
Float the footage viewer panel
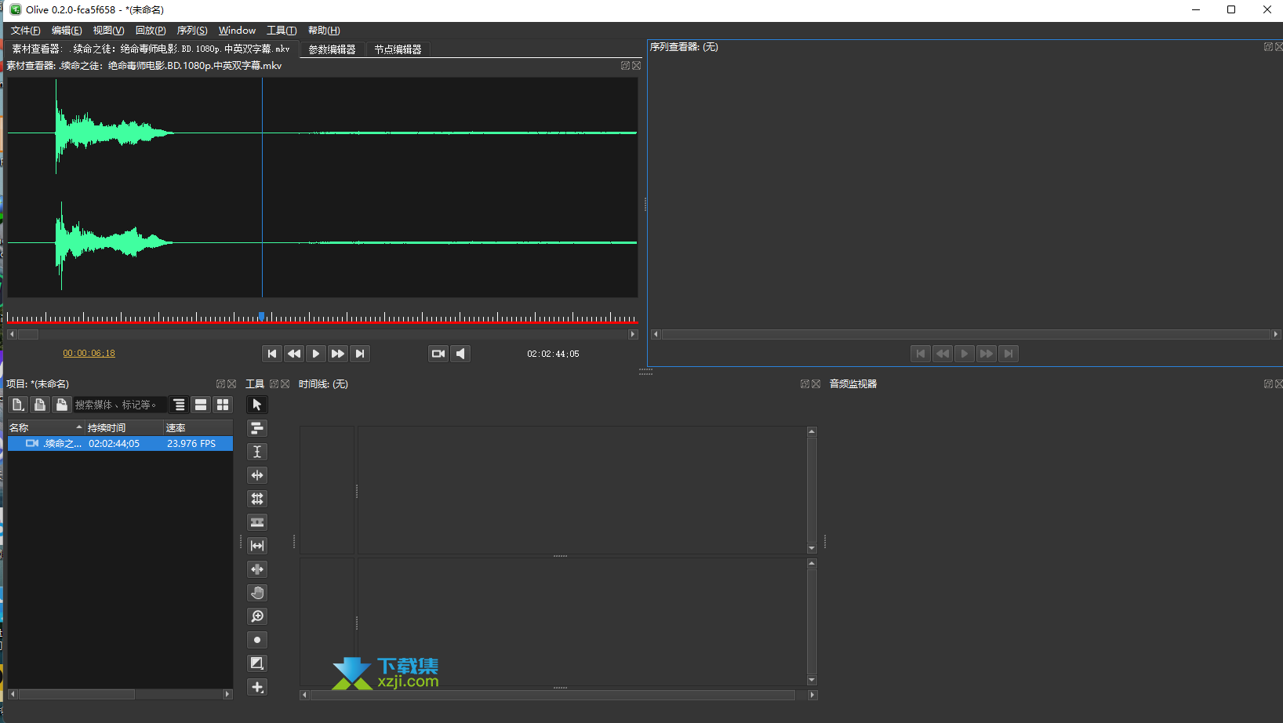(x=625, y=66)
